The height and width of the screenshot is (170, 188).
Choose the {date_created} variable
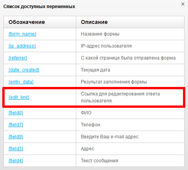24,70
